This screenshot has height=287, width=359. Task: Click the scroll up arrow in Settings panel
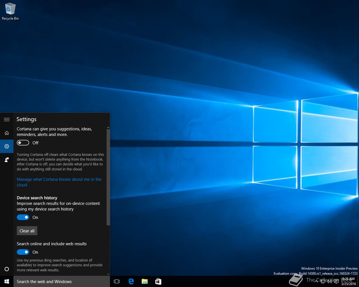(x=108, y=128)
